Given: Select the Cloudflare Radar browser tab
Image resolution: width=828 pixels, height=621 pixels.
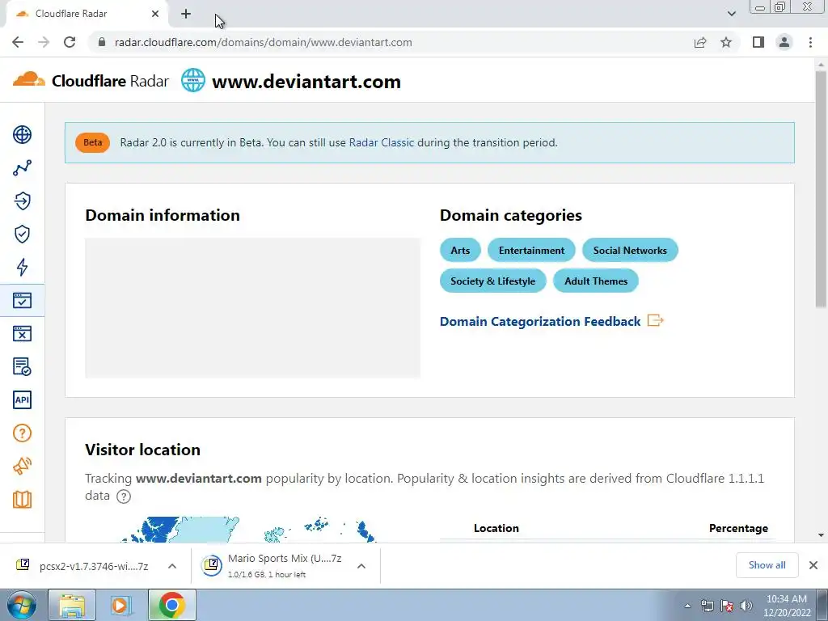Looking at the screenshot, I should coord(87,14).
